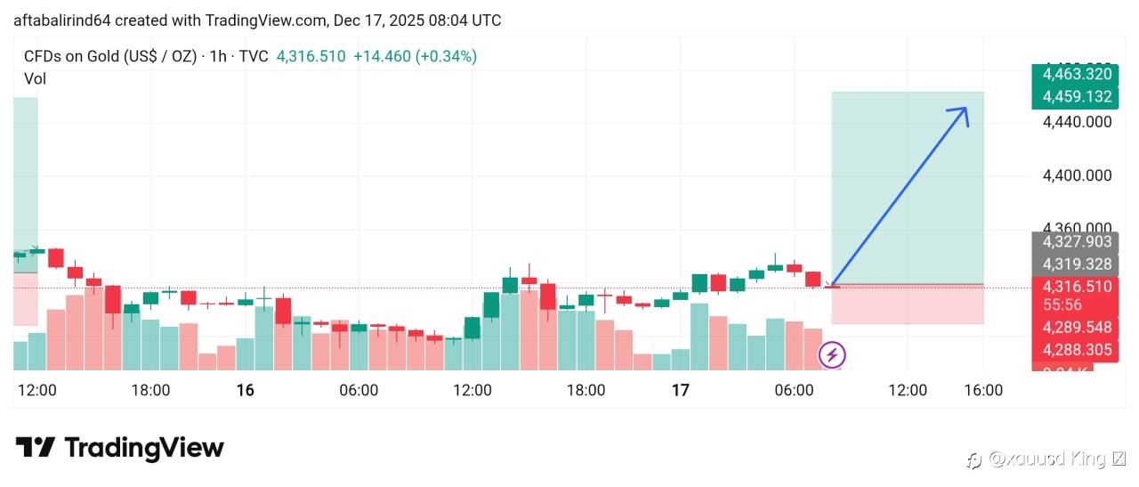Select the Vol indicator label
1139x487 pixels.
[x=35, y=78]
